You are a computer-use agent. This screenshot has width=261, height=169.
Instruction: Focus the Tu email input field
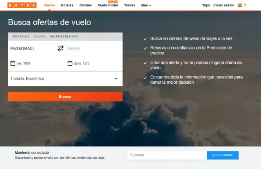point(166,155)
